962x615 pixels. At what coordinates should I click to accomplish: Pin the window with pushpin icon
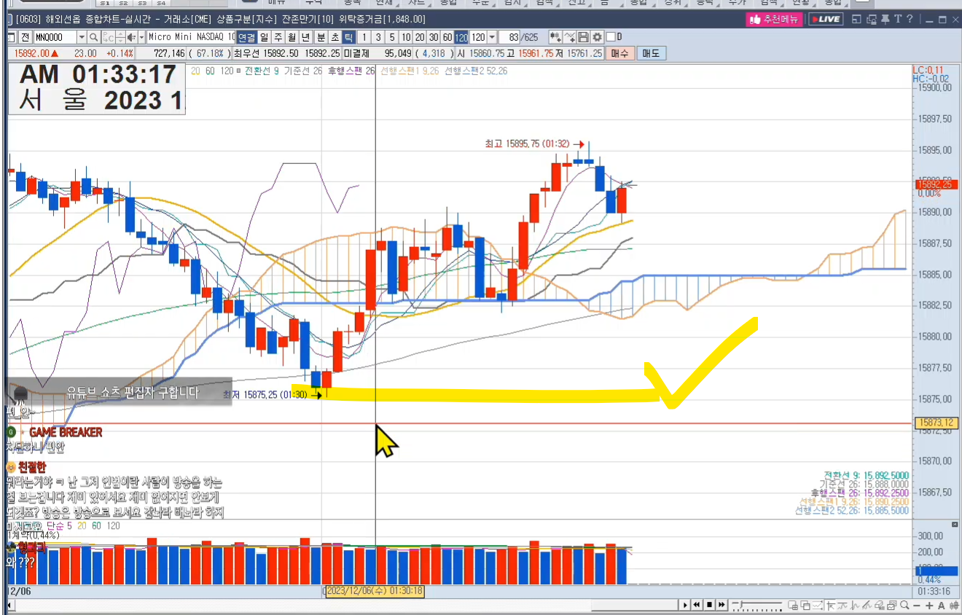tap(885, 19)
